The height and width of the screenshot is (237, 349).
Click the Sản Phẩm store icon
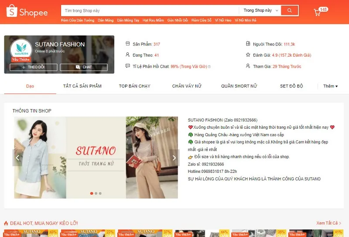point(127,44)
